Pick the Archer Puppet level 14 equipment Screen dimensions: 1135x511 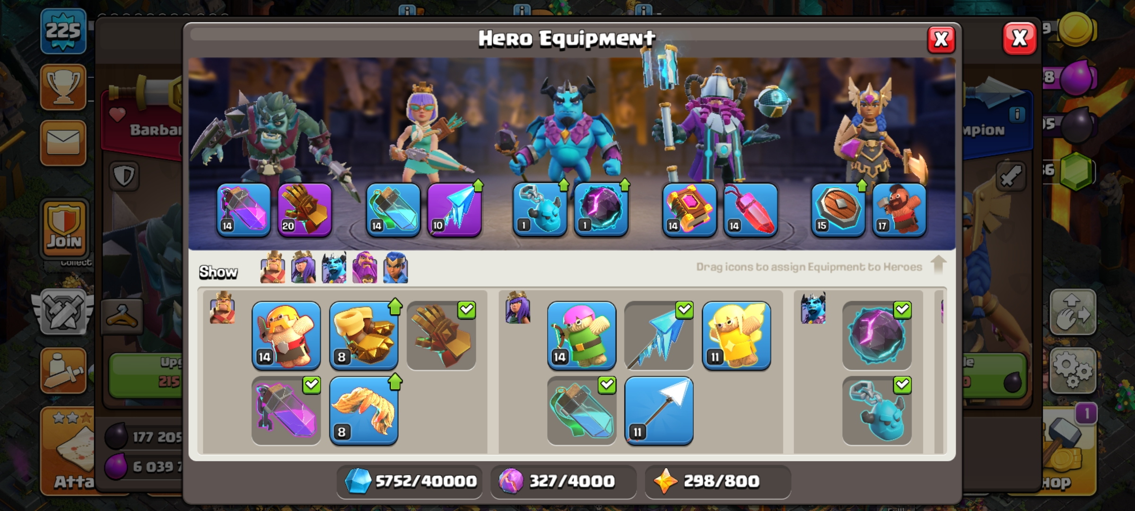tap(582, 335)
